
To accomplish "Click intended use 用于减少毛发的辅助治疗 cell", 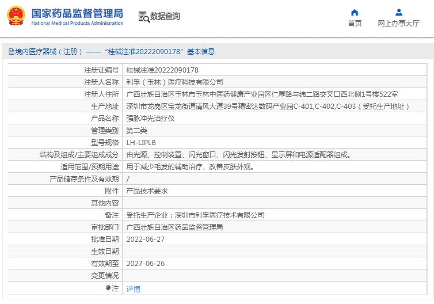I will pyautogui.click(x=191, y=167).
